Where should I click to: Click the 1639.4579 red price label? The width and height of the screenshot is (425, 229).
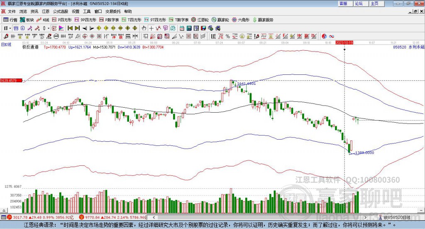pyautogui.click(x=11, y=81)
